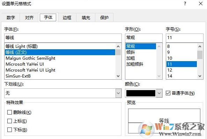Expand the 颜色 color dropdown arrow
The image size is (207, 139).
[x=159, y=93]
